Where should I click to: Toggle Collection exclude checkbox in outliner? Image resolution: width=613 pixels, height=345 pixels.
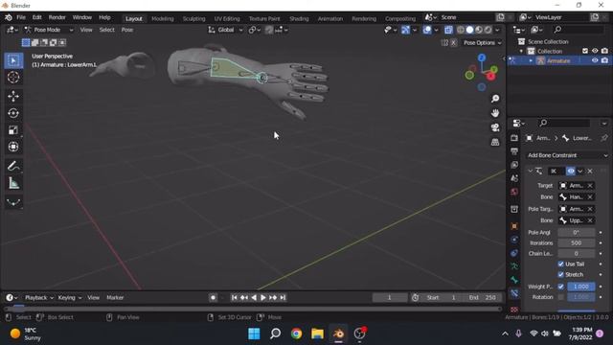coord(585,51)
